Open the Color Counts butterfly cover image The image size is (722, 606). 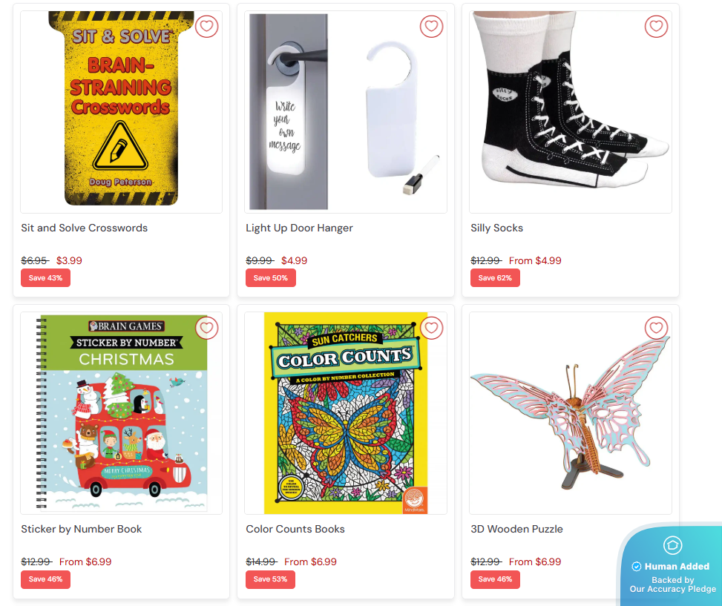[345, 412]
